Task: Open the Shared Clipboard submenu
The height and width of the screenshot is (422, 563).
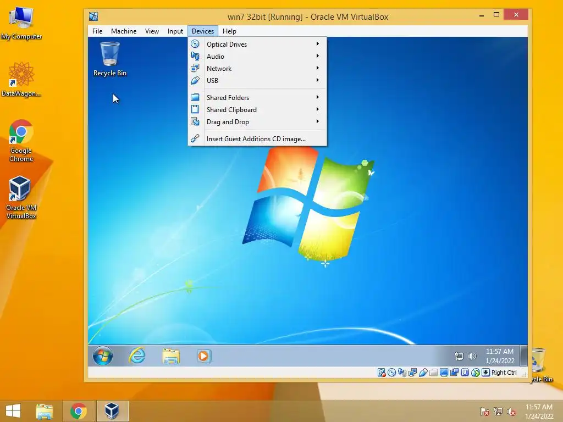Action: [257, 110]
